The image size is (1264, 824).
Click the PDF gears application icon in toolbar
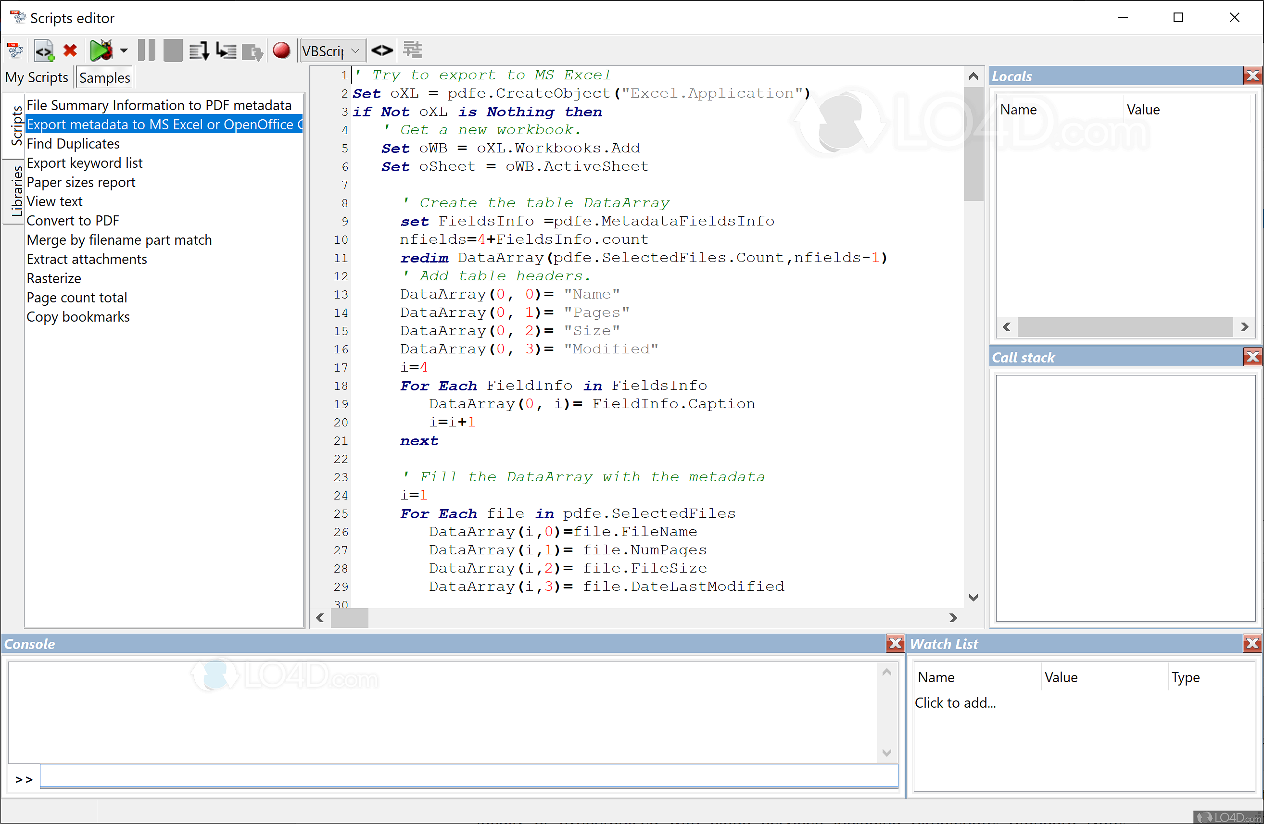(x=15, y=50)
